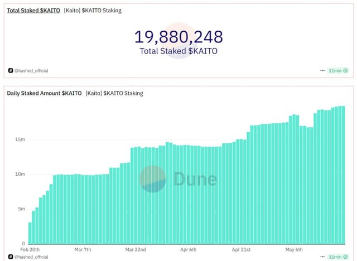Screen dimensions: 357x261
Task: Click the Feb 20th x-axis label
Action: (x=30, y=250)
